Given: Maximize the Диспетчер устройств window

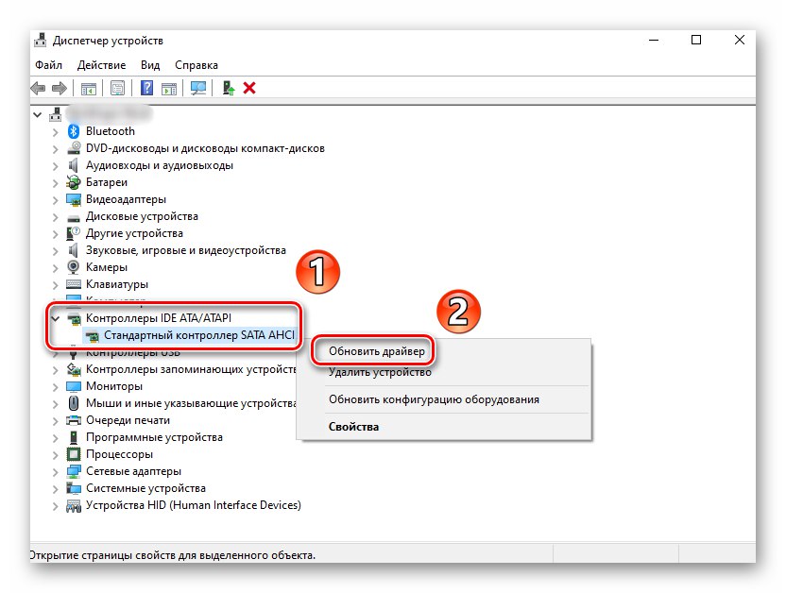Looking at the screenshot, I should coord(695,40).
